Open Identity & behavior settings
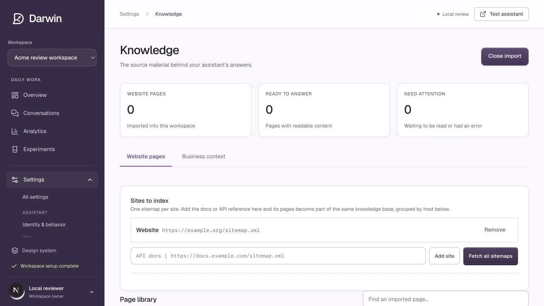The image size is (544, 306). [x=44, y=224]
